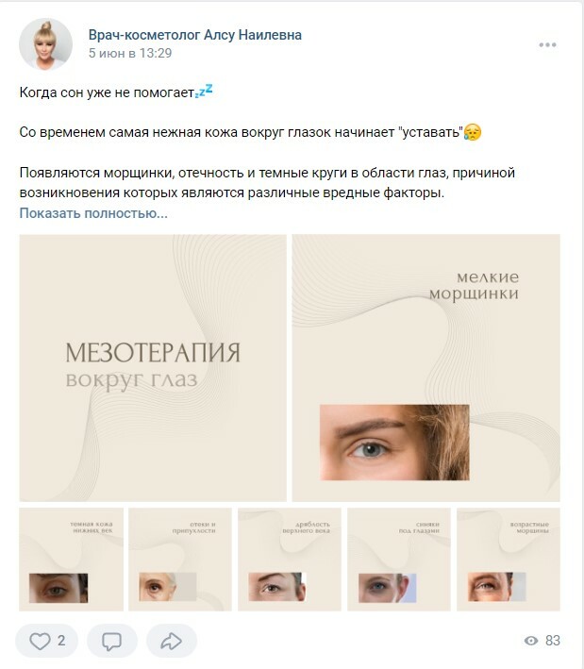The image size is (584, 669).
Task: Open author page Врач-косметолог Алсу Наилевна
Action: tap(195, 35)
